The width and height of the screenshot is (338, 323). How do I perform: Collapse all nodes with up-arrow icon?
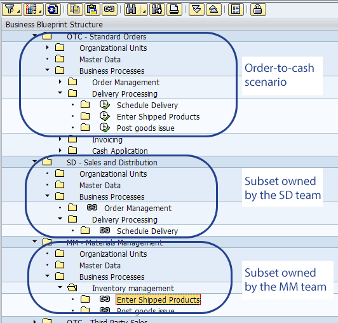tap(213, 10)
